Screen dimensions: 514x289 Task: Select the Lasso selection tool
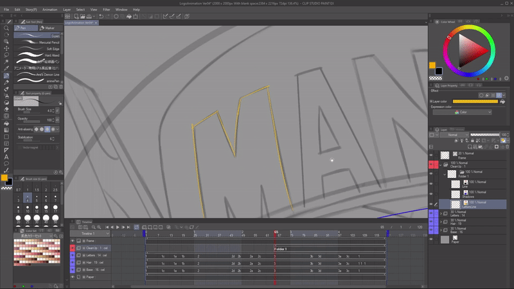click(x=6, y=55)
